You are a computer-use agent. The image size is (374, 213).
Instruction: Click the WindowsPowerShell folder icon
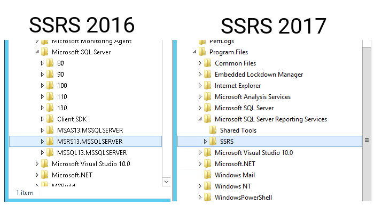click(x=207, y=197)
